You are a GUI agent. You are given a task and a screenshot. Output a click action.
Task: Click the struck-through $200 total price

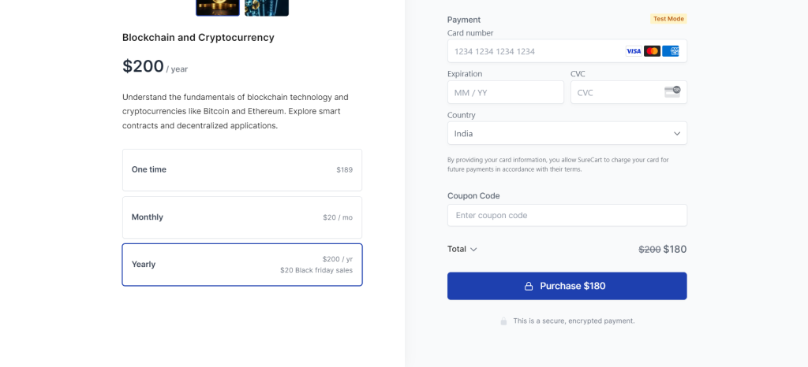coord(649,250)
